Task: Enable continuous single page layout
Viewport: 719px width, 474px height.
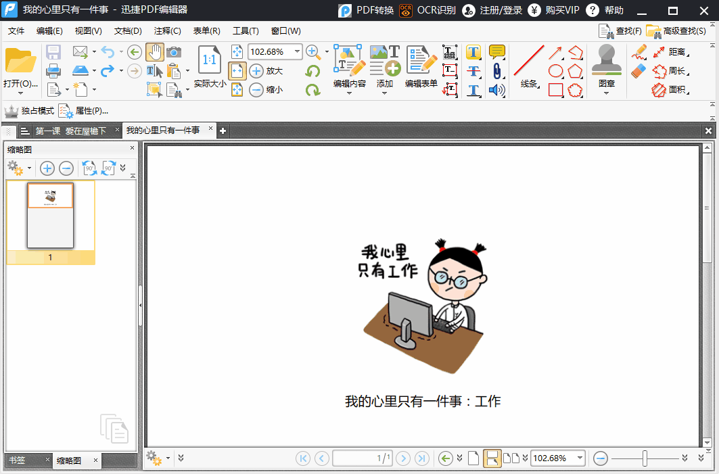Action: pyautogui.click(x=492, y=458)
